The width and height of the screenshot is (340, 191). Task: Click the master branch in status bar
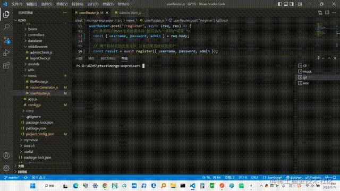(x=12, y=178)
